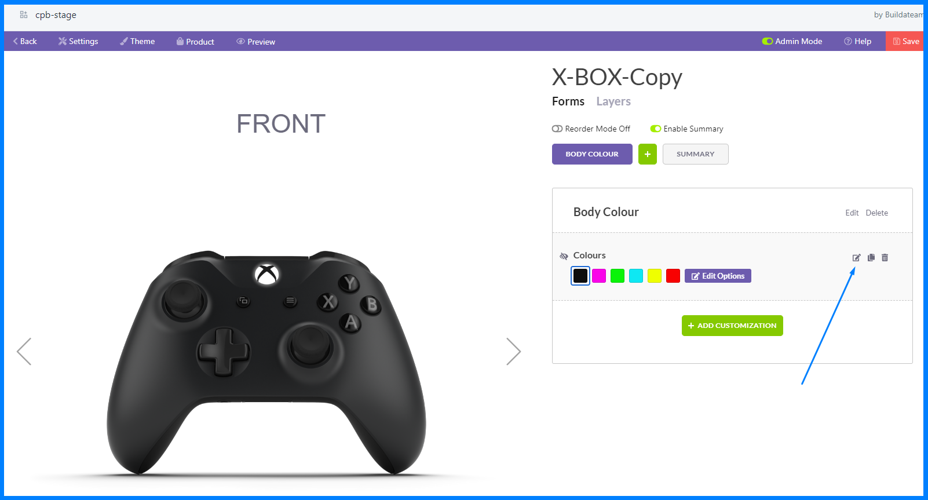Select the cyan colour swatch
The height and width of the screenshot is (500, 928).
point(636,276)
